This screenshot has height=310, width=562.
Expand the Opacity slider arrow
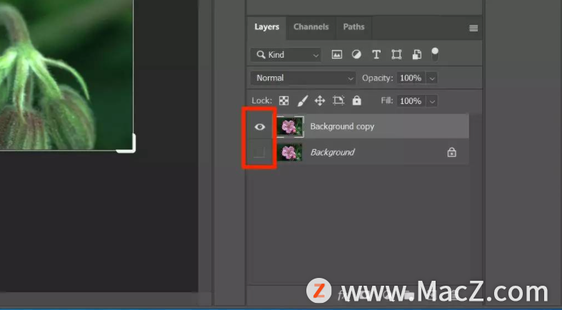tap(432, 78)
